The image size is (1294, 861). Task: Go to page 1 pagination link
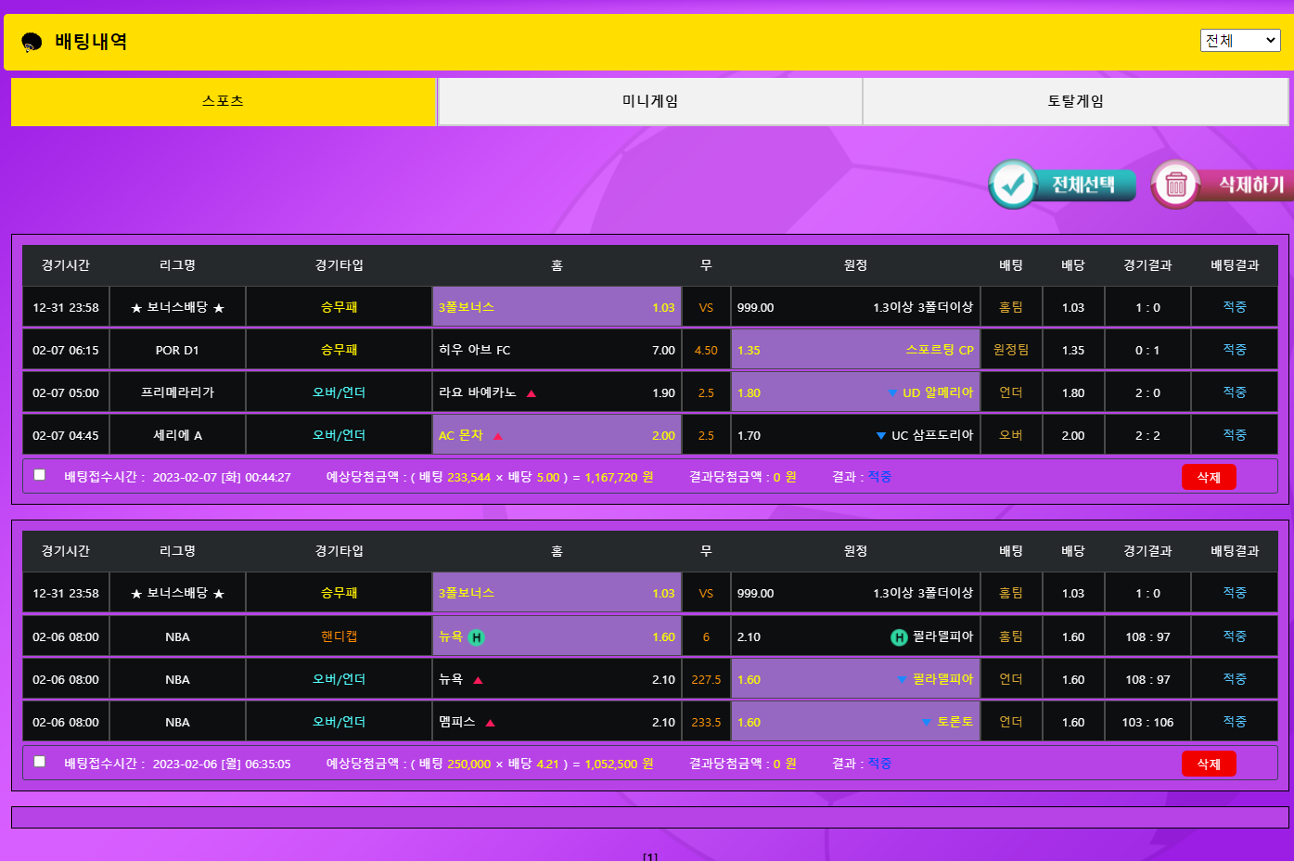coord(649,856)
